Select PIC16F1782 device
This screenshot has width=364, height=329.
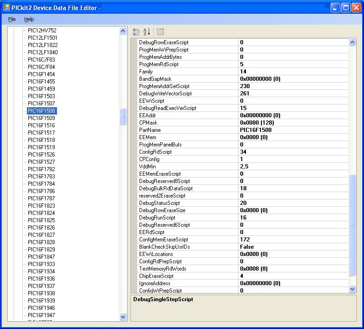42,169
